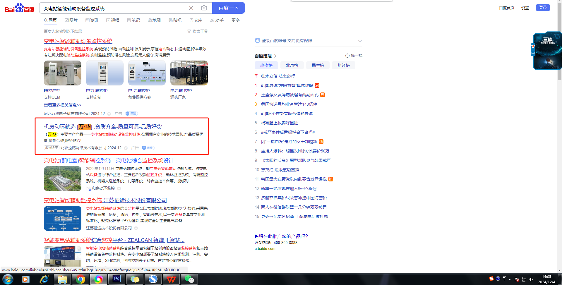Image resolution: width=562 pixels, height=285 pixels.
Task: Open WPS Office from the taskbar
Action: (171, 279)
